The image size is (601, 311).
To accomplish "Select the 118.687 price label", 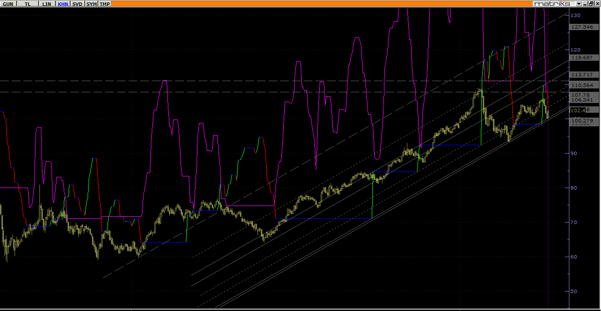I will click(583, 57).
